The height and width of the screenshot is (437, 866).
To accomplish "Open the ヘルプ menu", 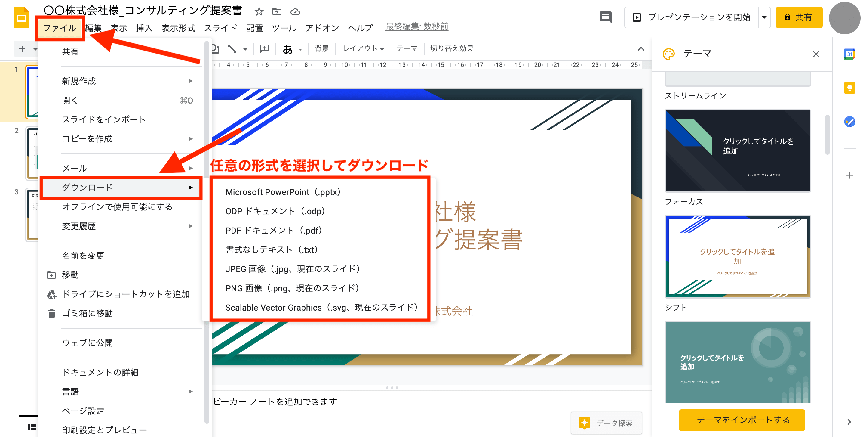I will 361,28.
